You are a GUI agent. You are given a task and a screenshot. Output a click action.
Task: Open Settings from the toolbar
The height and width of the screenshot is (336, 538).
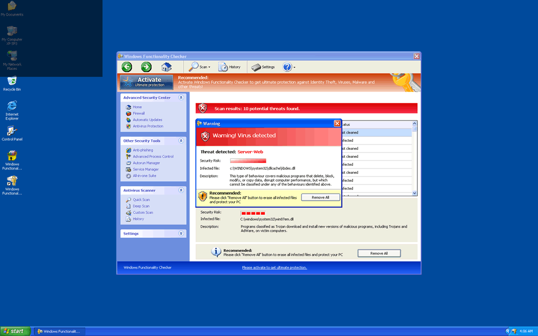263,67
